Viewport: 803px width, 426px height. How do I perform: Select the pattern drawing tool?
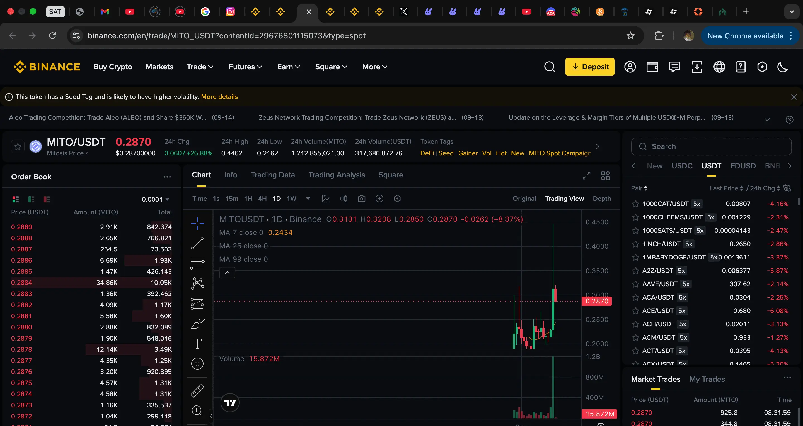197,283
